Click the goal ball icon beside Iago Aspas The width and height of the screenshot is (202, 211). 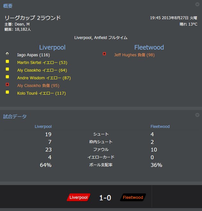tap(7, 54)
